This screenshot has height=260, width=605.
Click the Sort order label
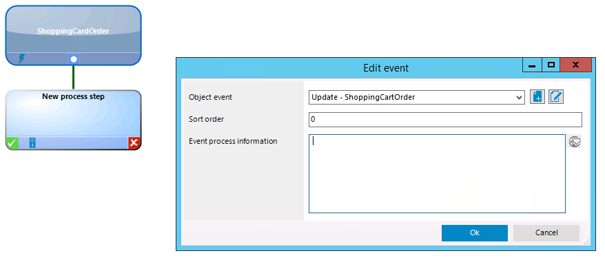pyautogui.click(x=207, y=120)
